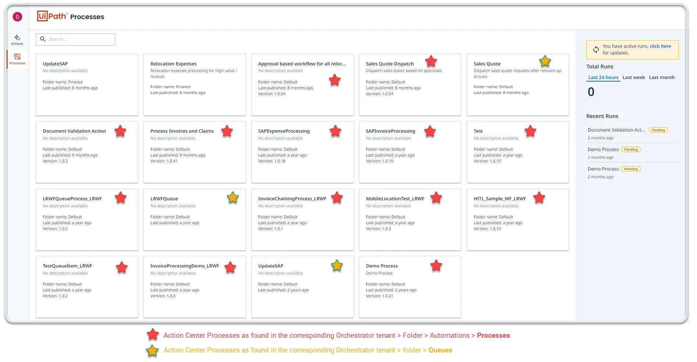697x362 pixels.
Task: Click the refresh icon in the active runs banner
Action: point(596,50)
